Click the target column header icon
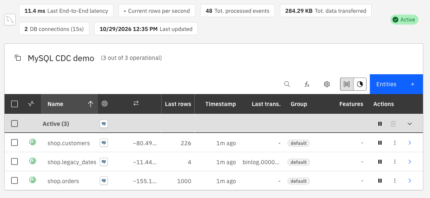Screen dimensions: 430x198 point(105,104)
